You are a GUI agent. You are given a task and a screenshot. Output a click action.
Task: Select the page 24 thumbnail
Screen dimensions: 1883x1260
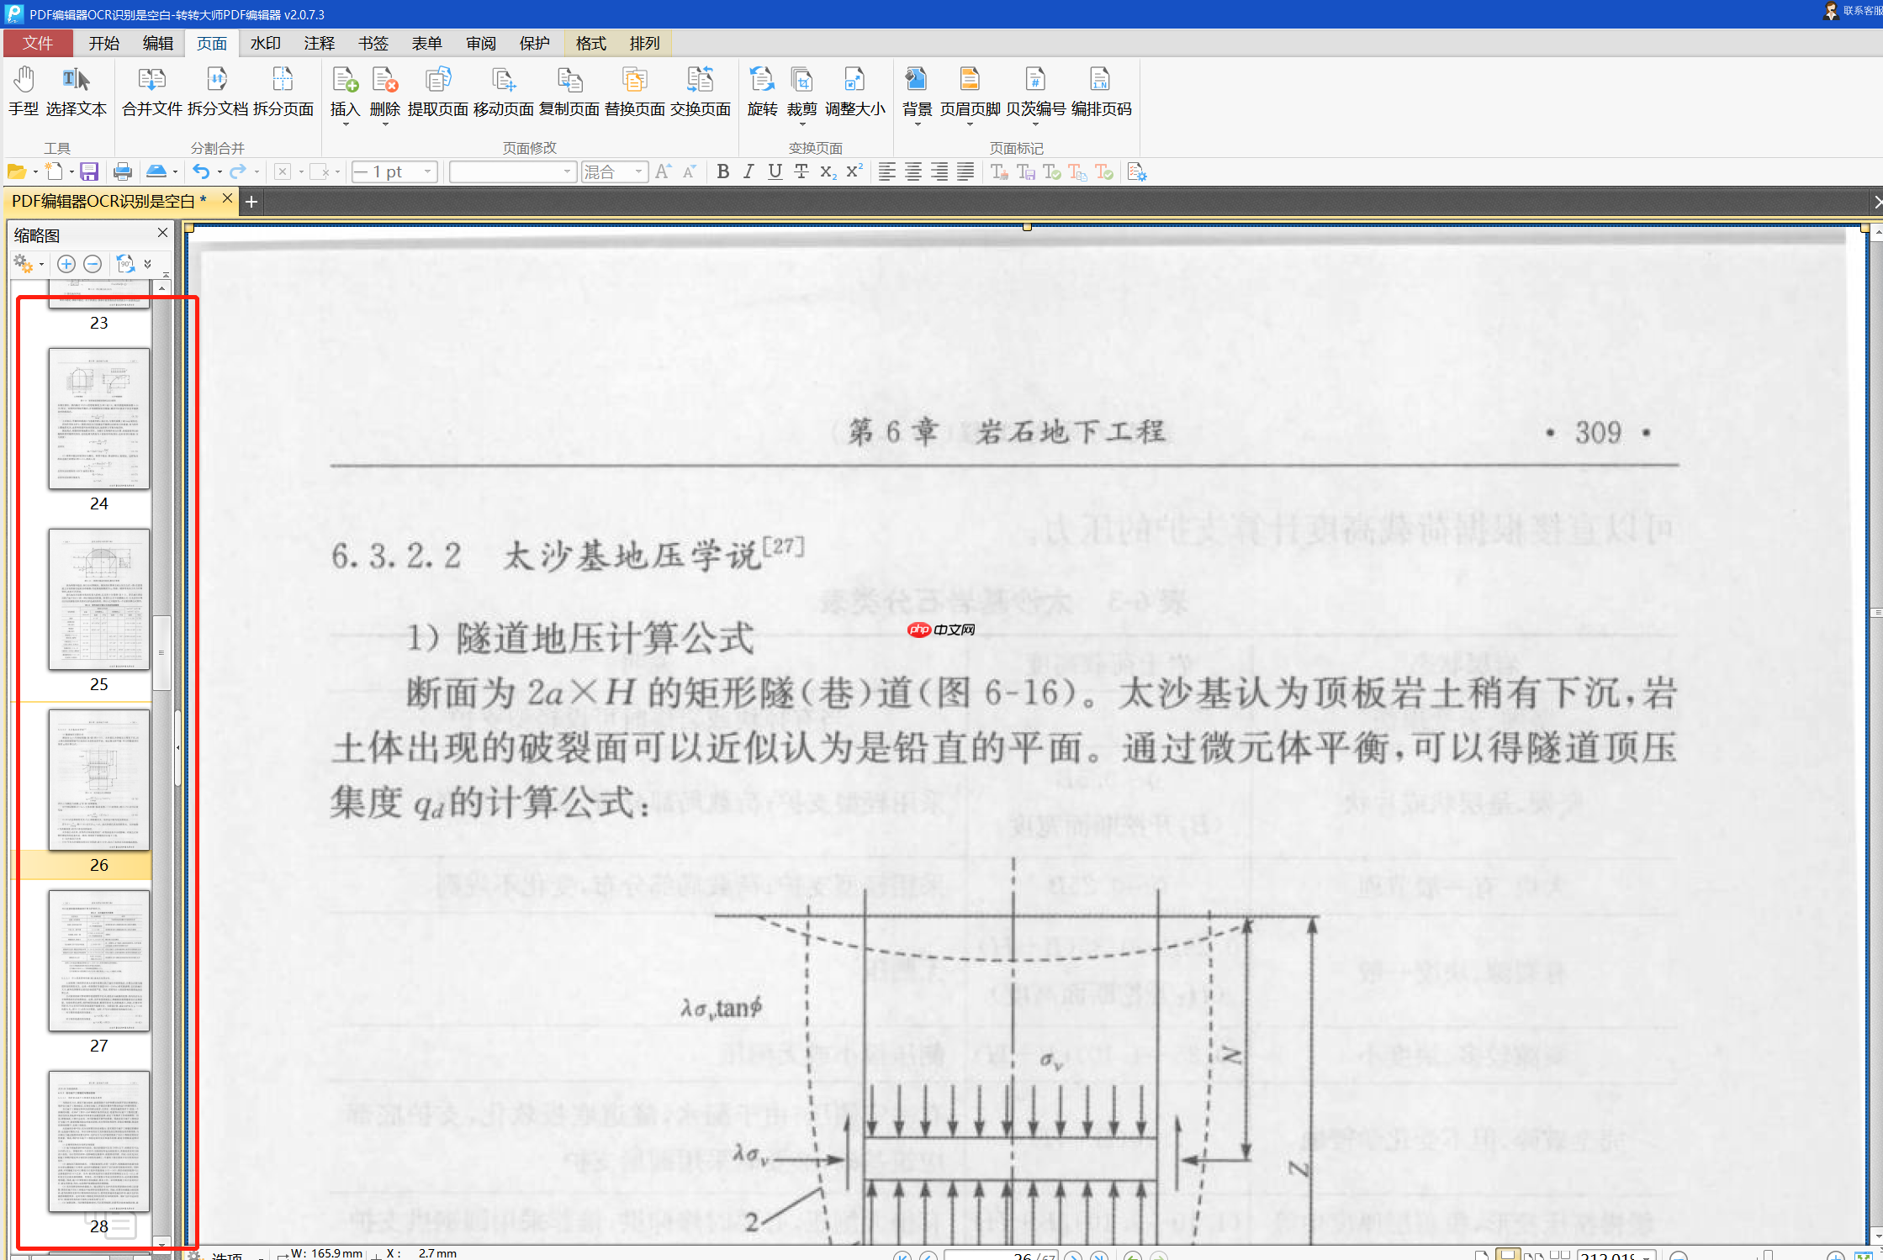point(99,419)
